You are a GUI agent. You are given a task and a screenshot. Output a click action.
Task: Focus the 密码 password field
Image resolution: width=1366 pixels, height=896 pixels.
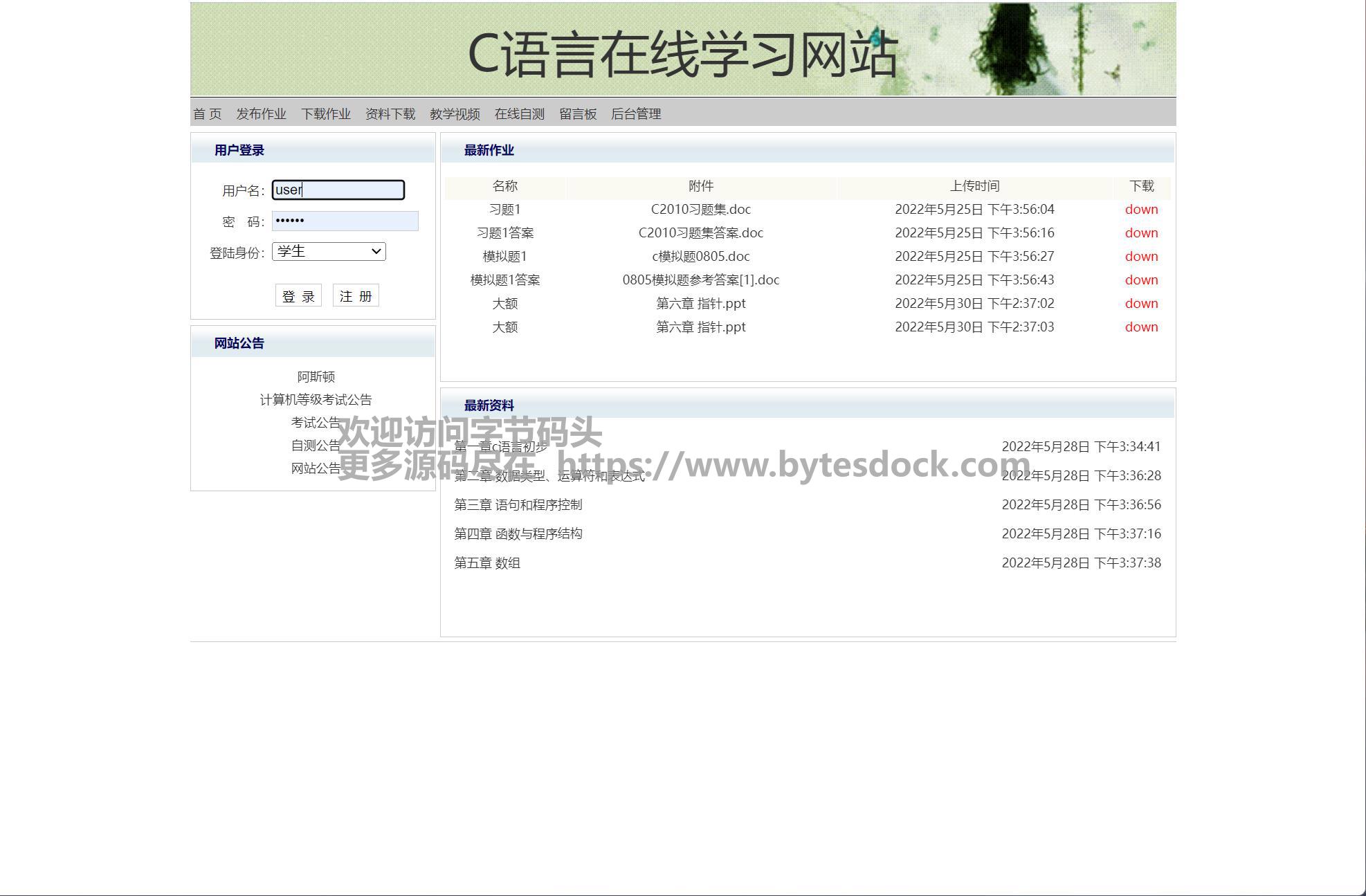point(345,221)
